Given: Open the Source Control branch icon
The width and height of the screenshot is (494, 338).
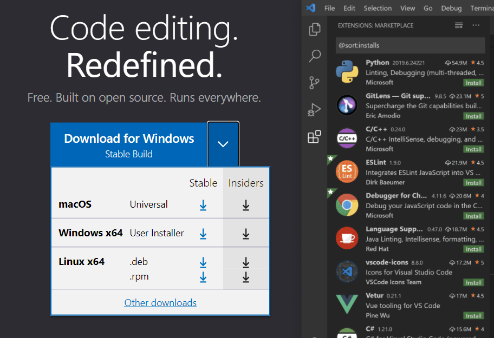Looking at the screenshot, I should click(314, 83).
